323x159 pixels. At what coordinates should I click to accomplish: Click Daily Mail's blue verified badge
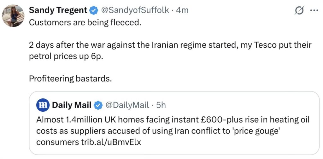point(98,105)
